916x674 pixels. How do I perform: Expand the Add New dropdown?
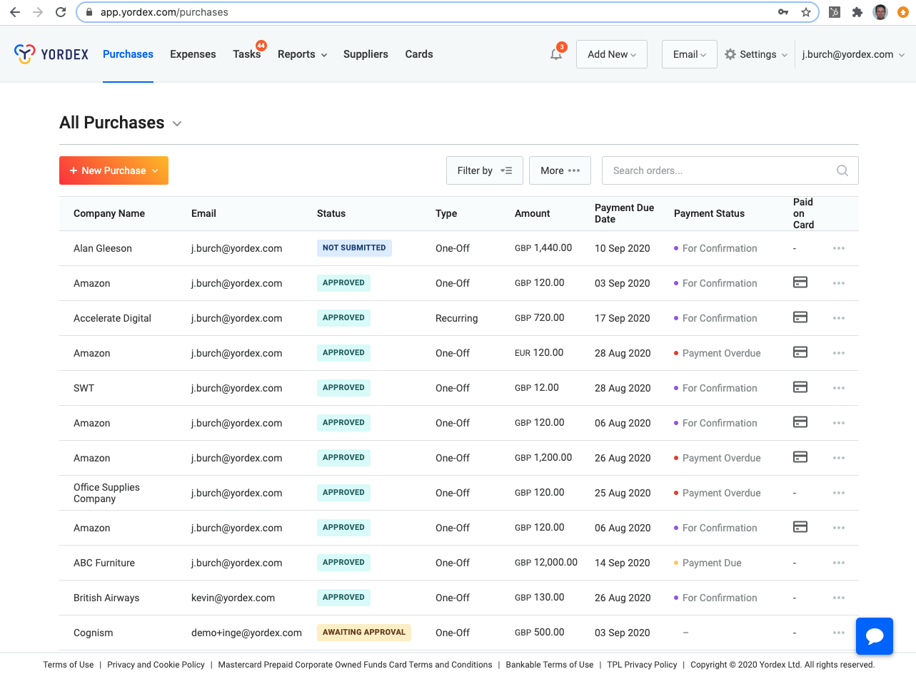point(612,54)
